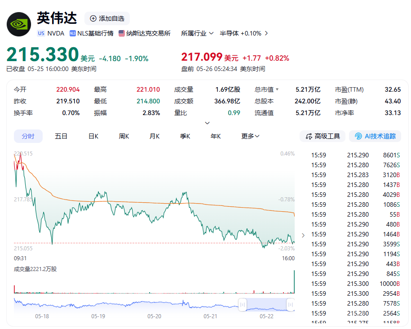Select the trade row with volume 8601S
Screen dimensions: 411x329
click(355, 155)
